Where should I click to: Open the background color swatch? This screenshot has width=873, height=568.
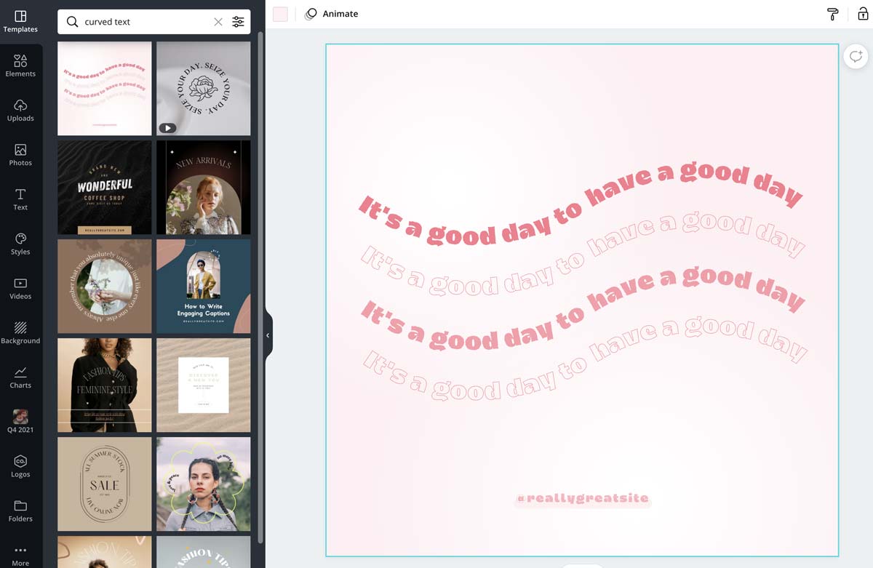click(281, 14)
